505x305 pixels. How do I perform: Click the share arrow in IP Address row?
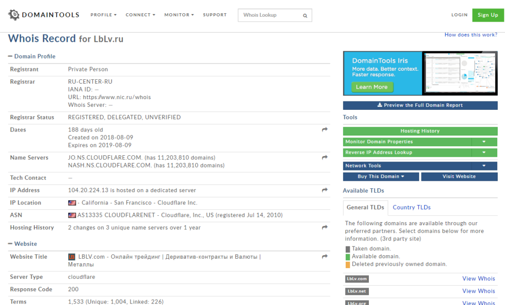tap(325, 190)
